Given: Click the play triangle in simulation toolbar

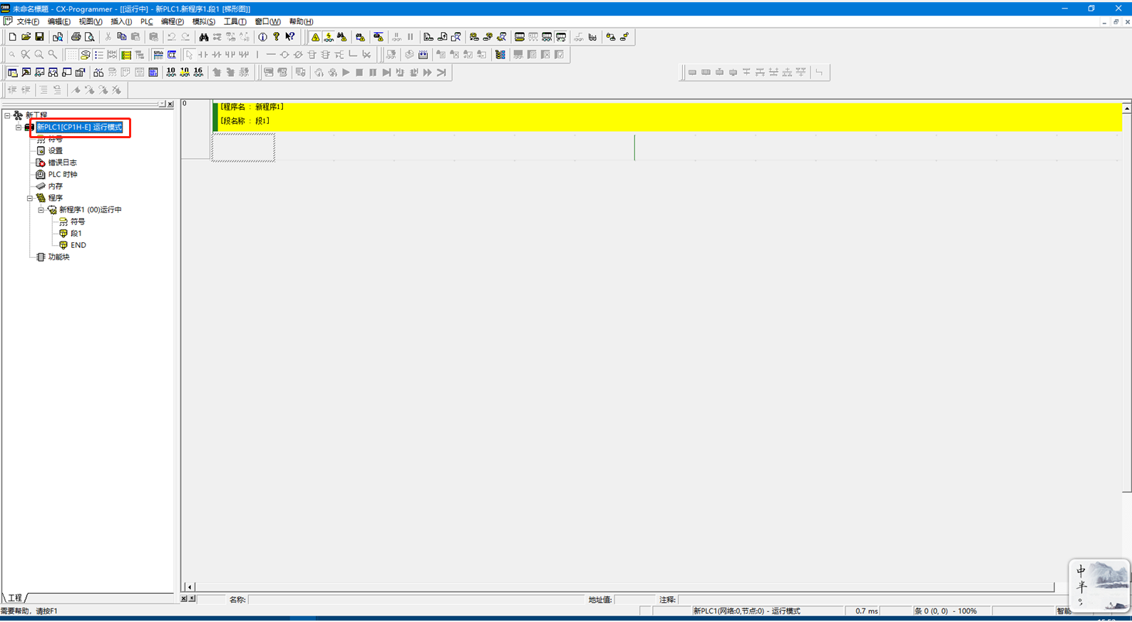Looking at the screenshot, I should pos(346,73).
